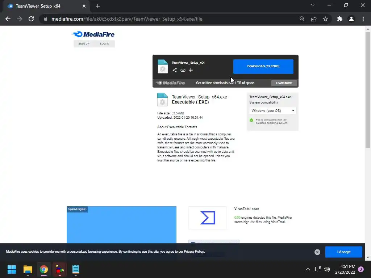Open the Chrome profile avatar icon
This screenshot has height=278, width=371.
pos(351,19)
